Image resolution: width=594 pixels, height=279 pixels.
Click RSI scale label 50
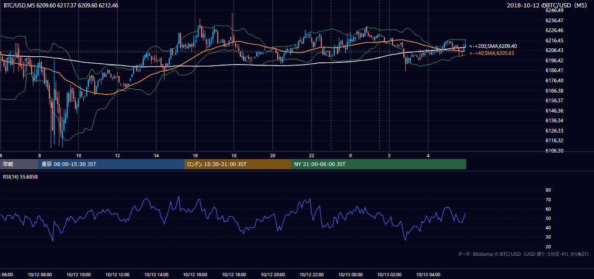click(548, 218)
